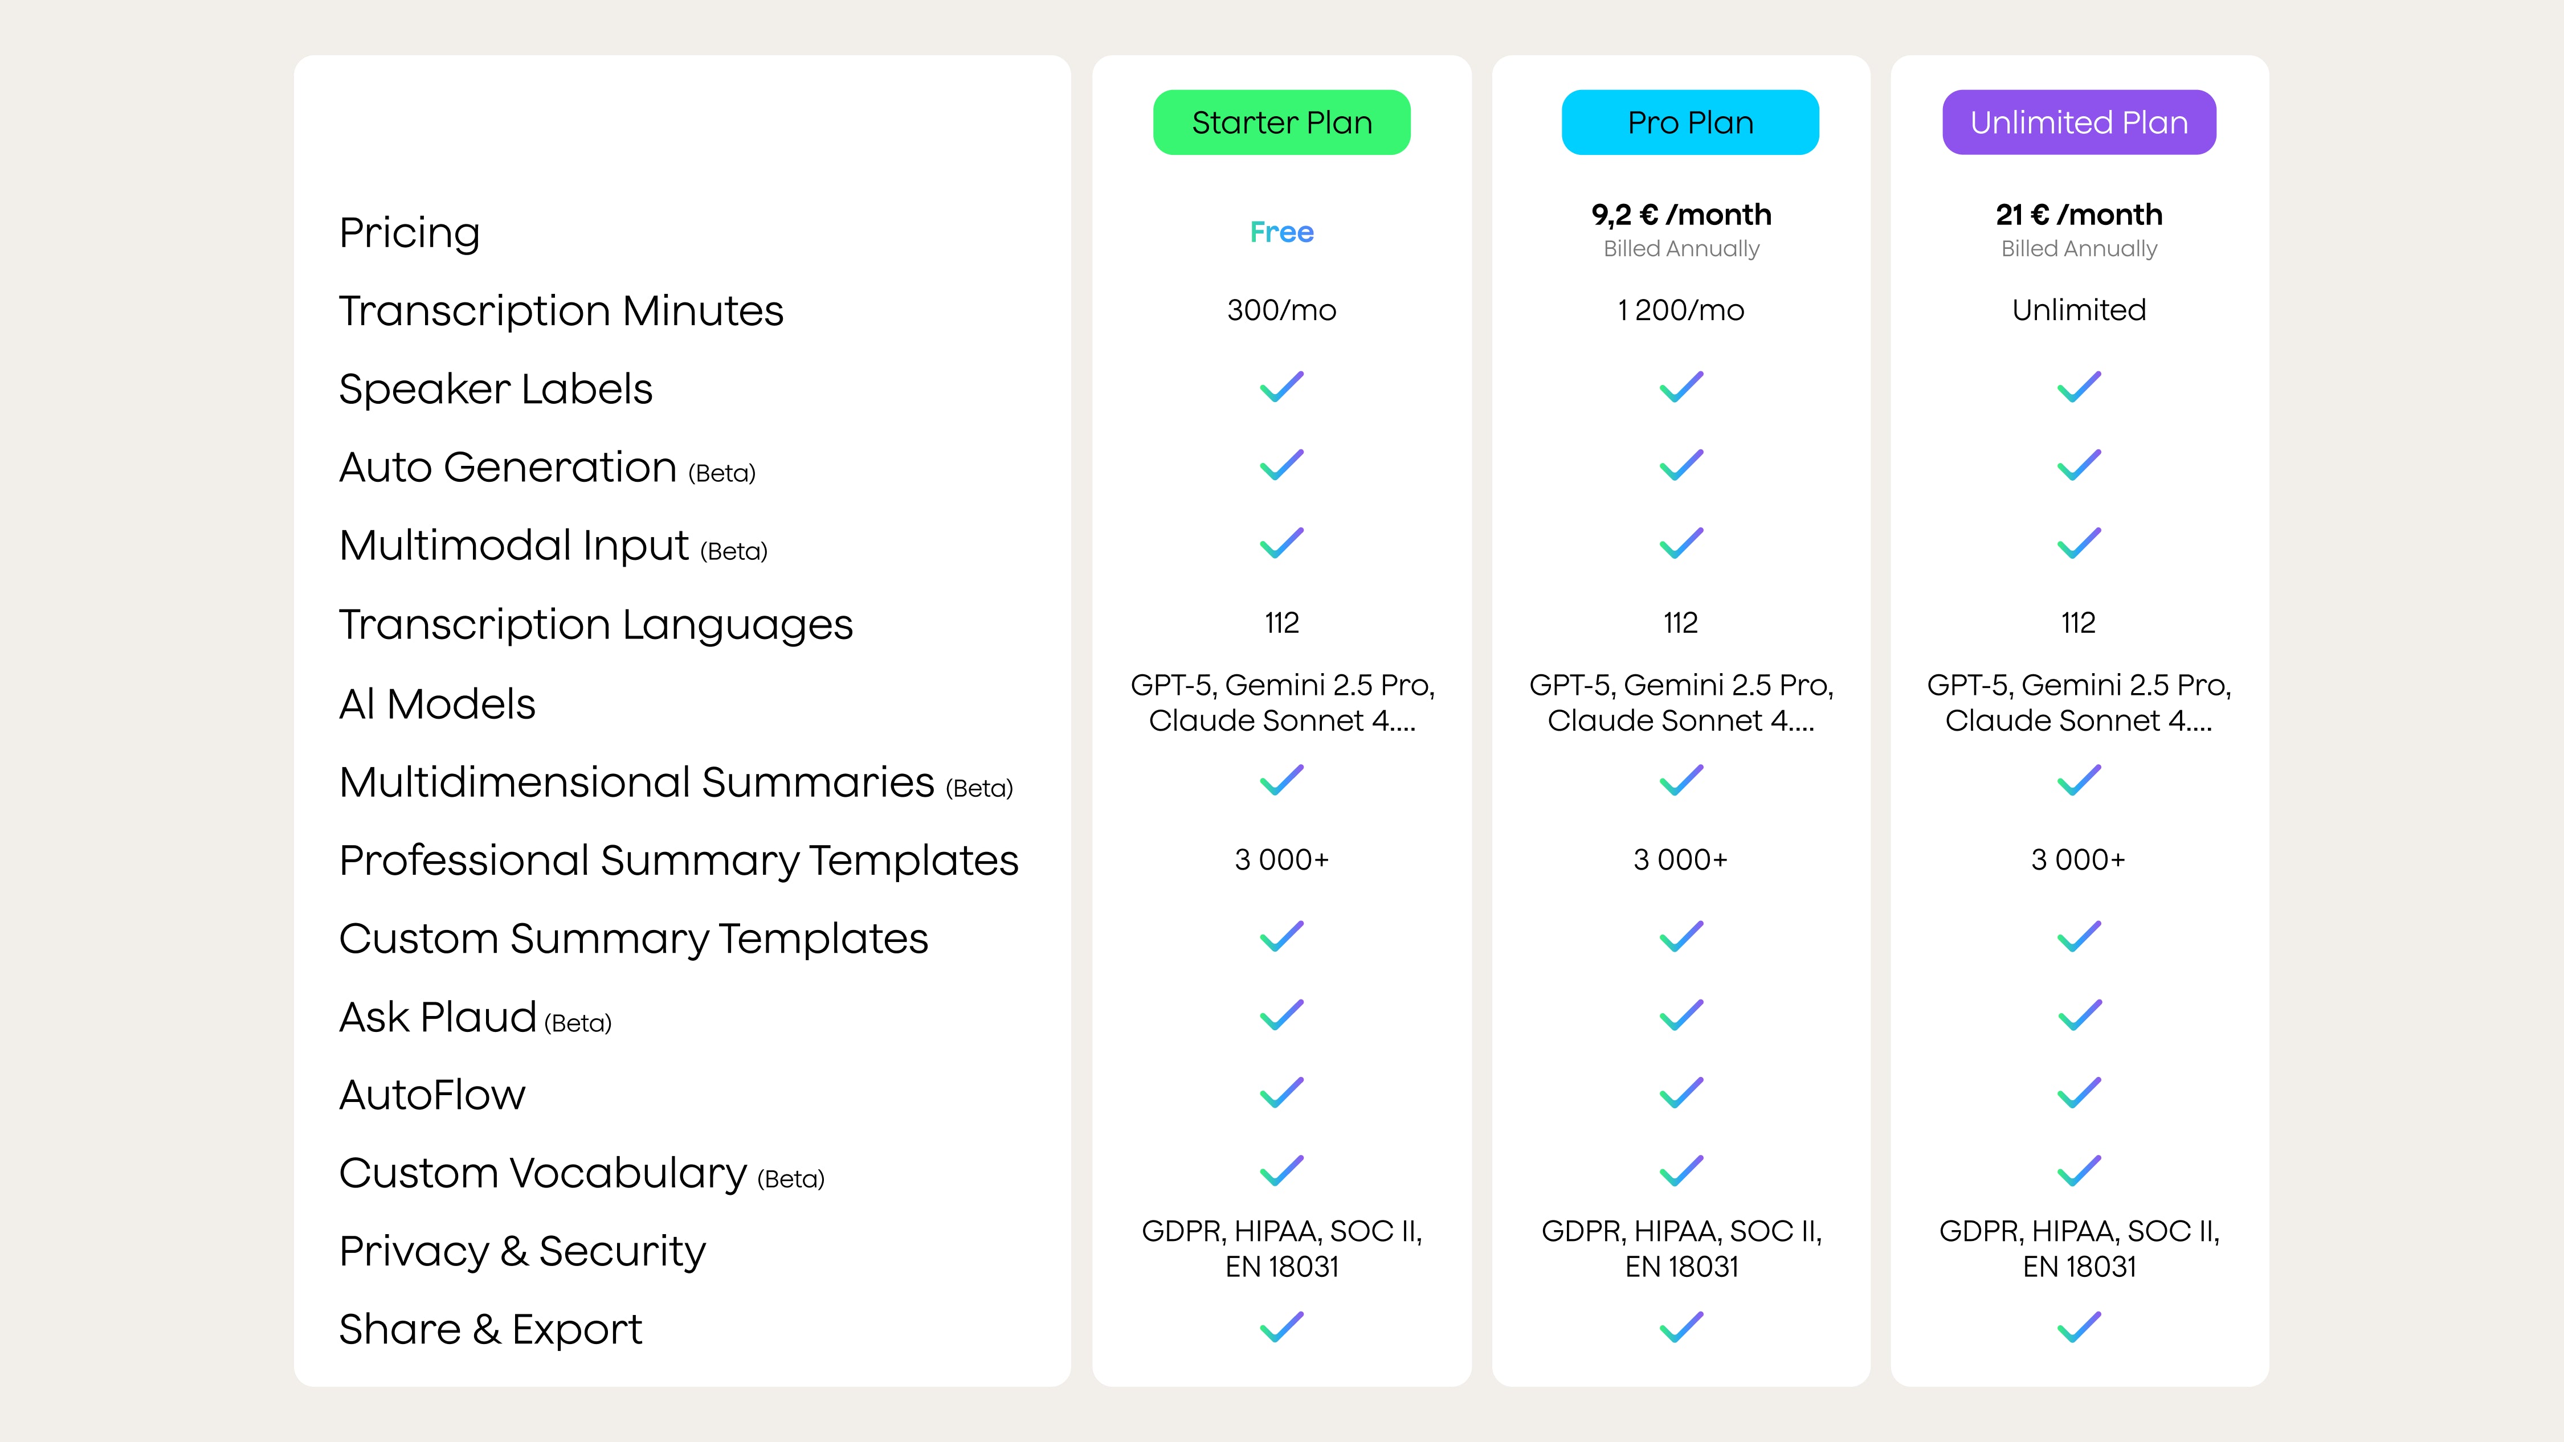Click the Privacy & Security feature label
The height and width of the screenshot is (1442, 2564).
coord(521,1251)
